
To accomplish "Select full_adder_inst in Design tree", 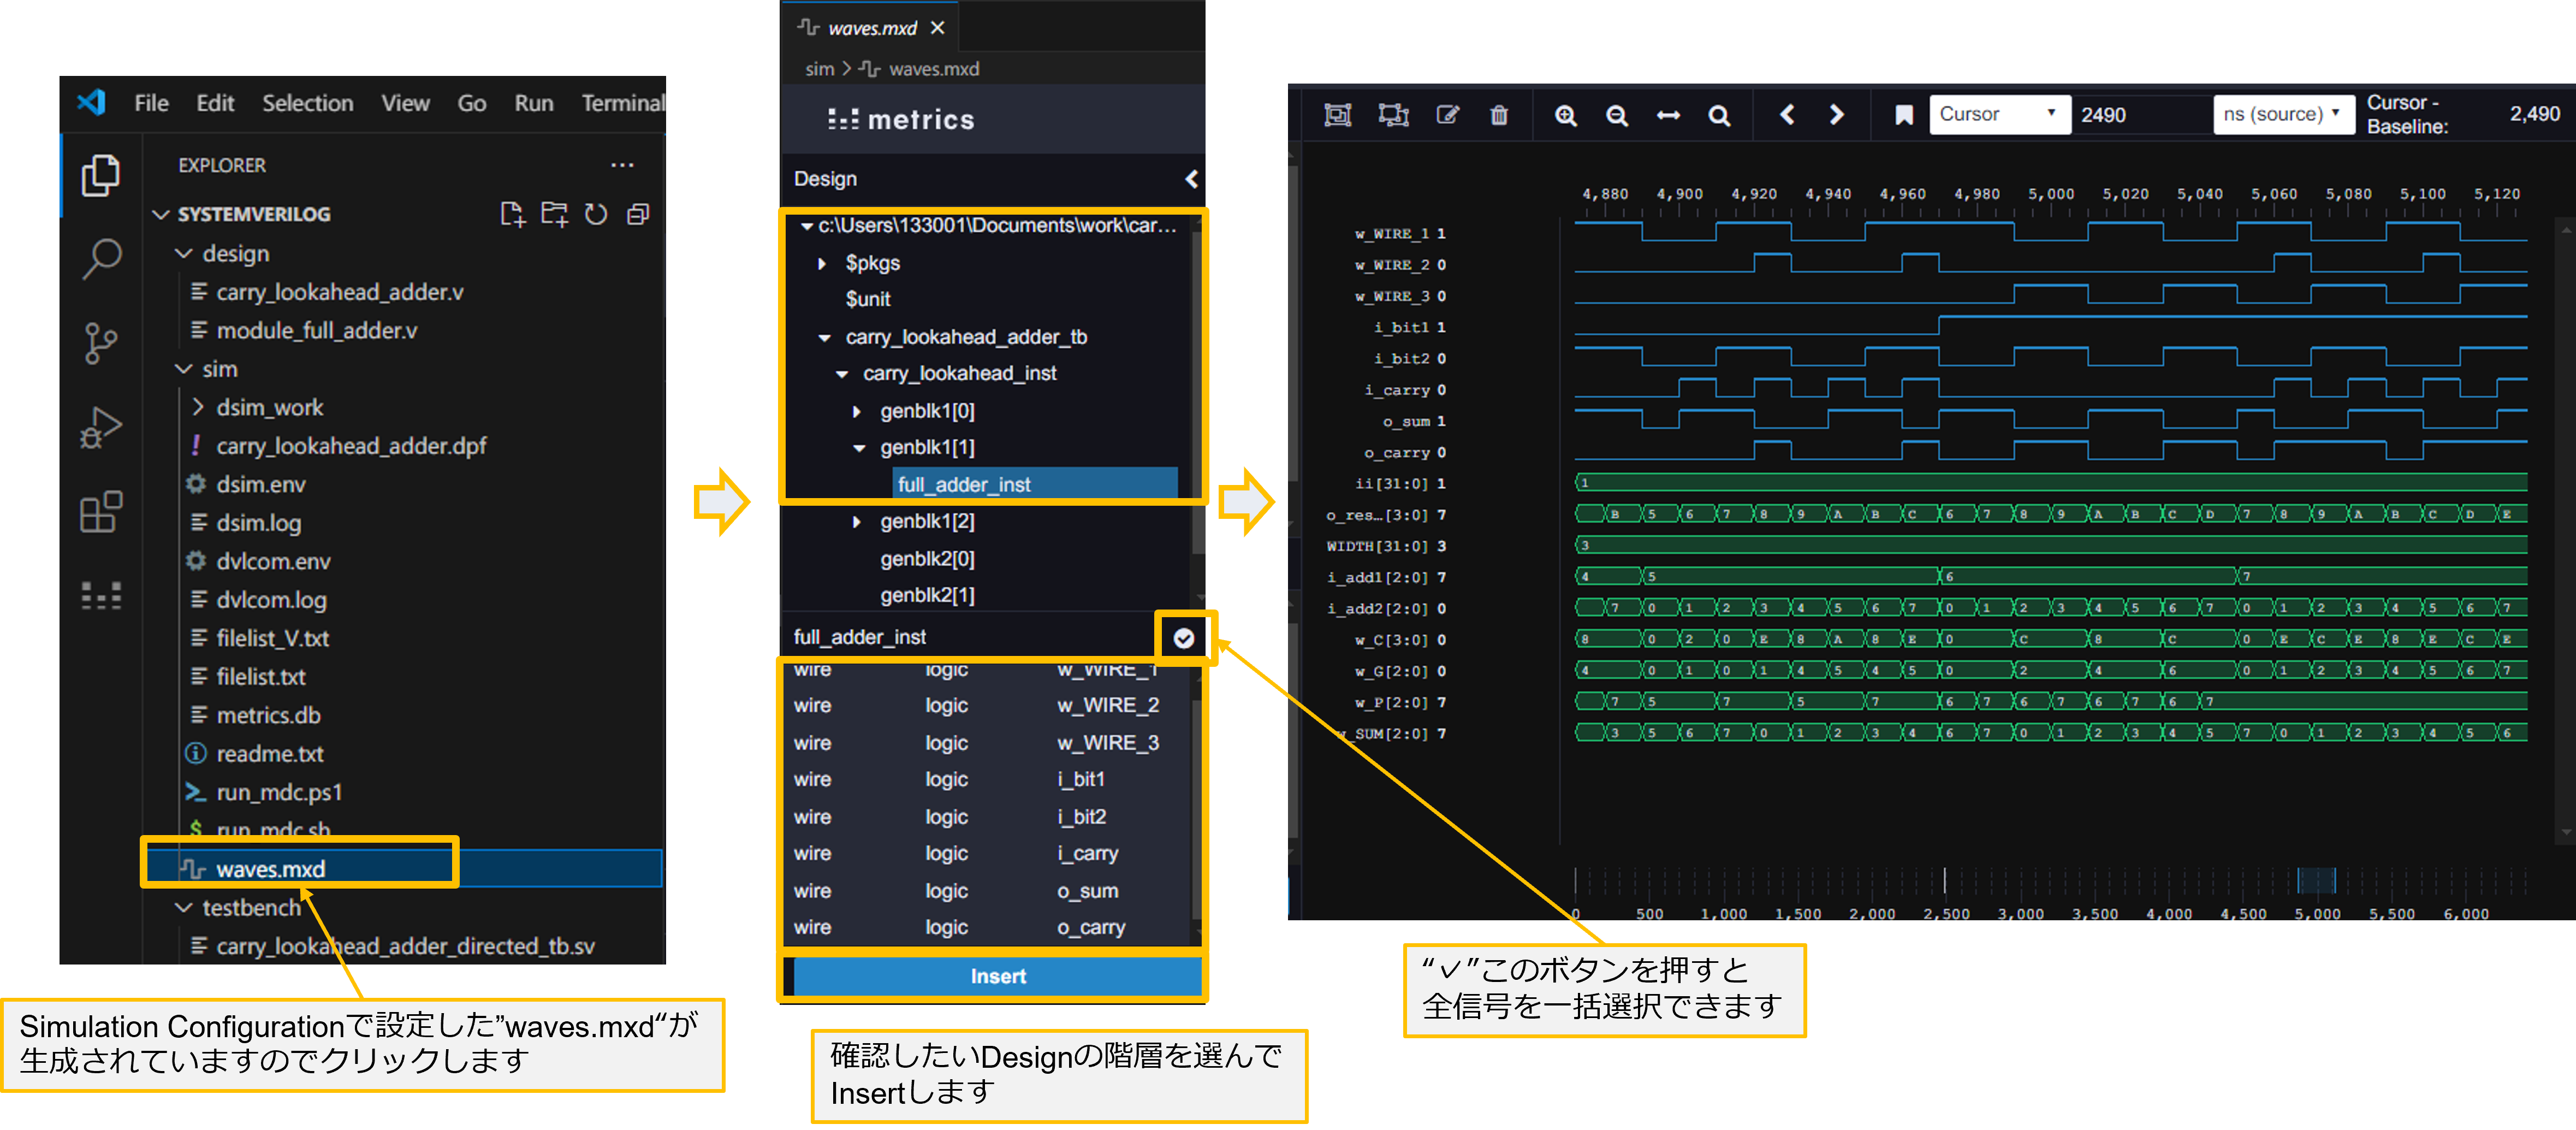I will pos(1034,484).
